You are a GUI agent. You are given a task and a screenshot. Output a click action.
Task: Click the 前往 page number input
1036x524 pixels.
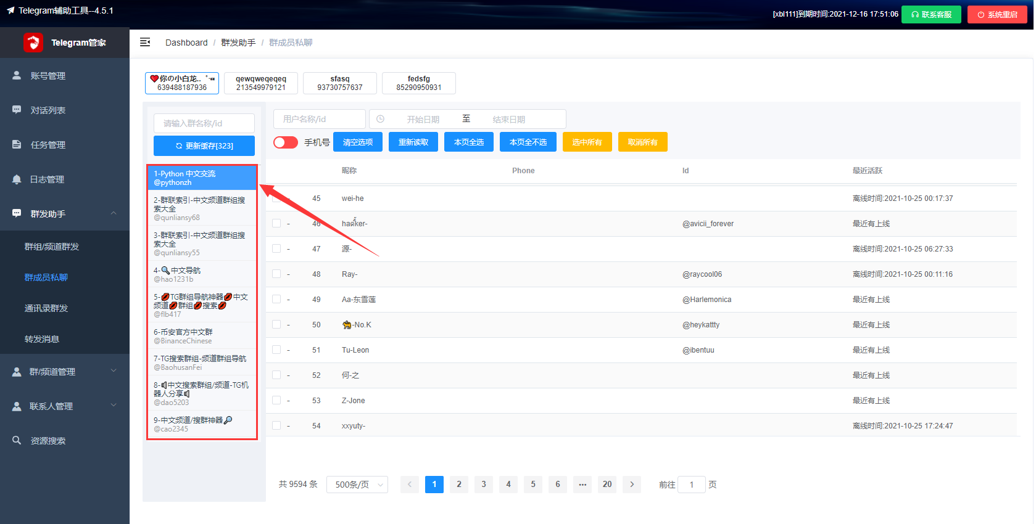(x=692, y=485)
